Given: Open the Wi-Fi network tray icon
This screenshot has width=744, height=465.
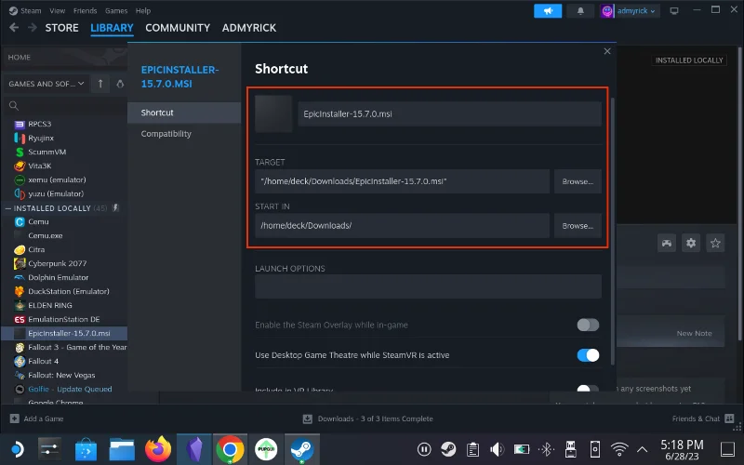Looking at the screenshot, I should pos(619,449).
